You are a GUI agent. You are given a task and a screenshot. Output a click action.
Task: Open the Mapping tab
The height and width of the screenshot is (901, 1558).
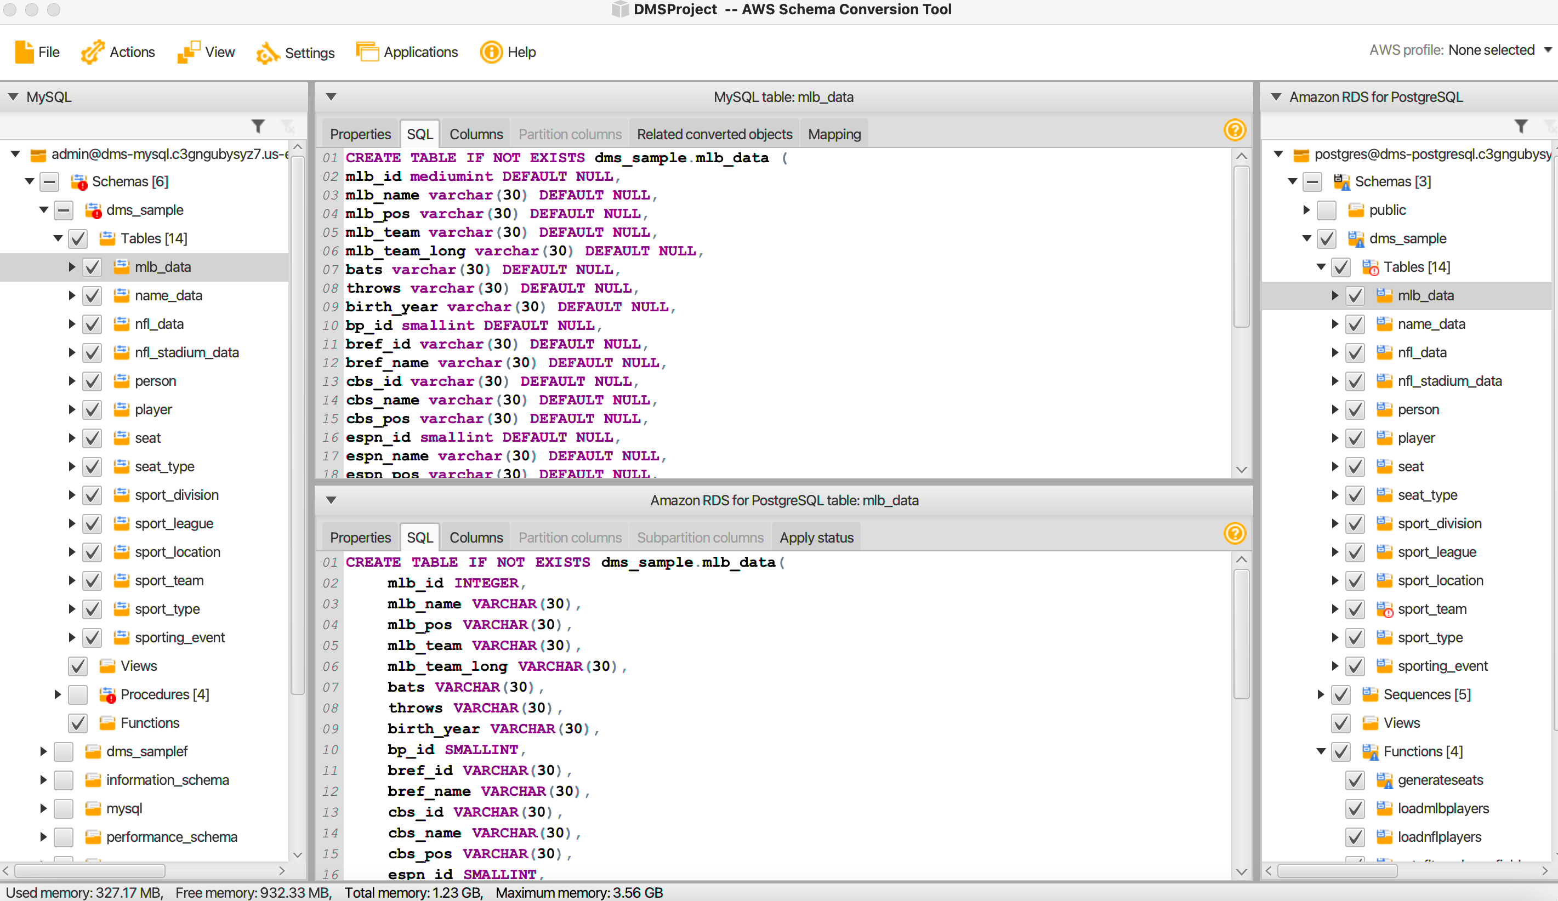[834, 134]
